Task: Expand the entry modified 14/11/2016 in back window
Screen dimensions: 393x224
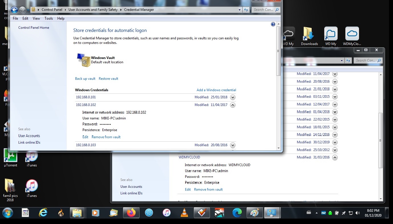Action: (335, 135)
